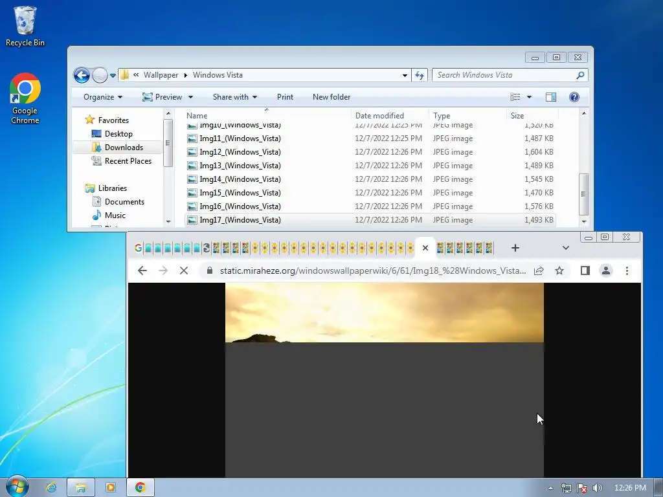Select file Img16_(Windows_Vista)
The width and height of the screenshot is (663, 497).
(x=370, y=206)
